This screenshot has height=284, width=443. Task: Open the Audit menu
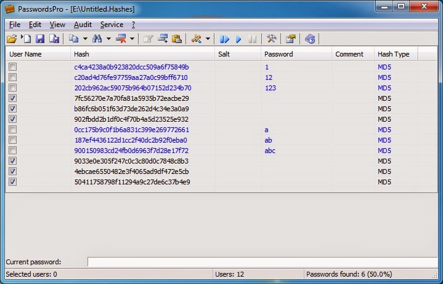(83, 25)
